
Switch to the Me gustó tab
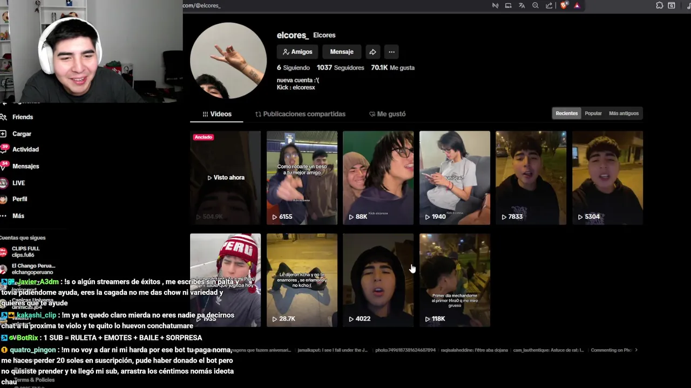[x=387, y=114]
